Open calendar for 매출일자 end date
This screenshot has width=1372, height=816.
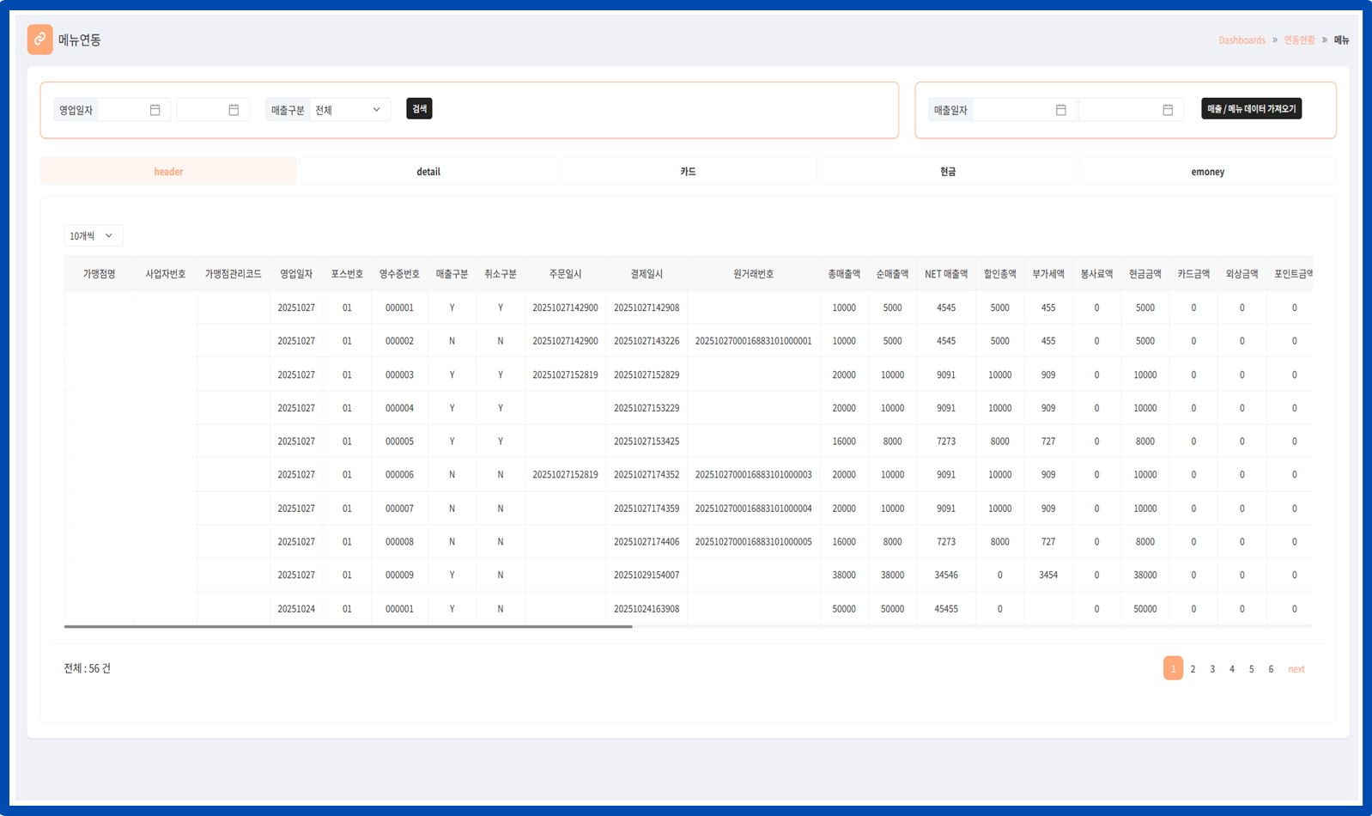(x=1168, y=110)
